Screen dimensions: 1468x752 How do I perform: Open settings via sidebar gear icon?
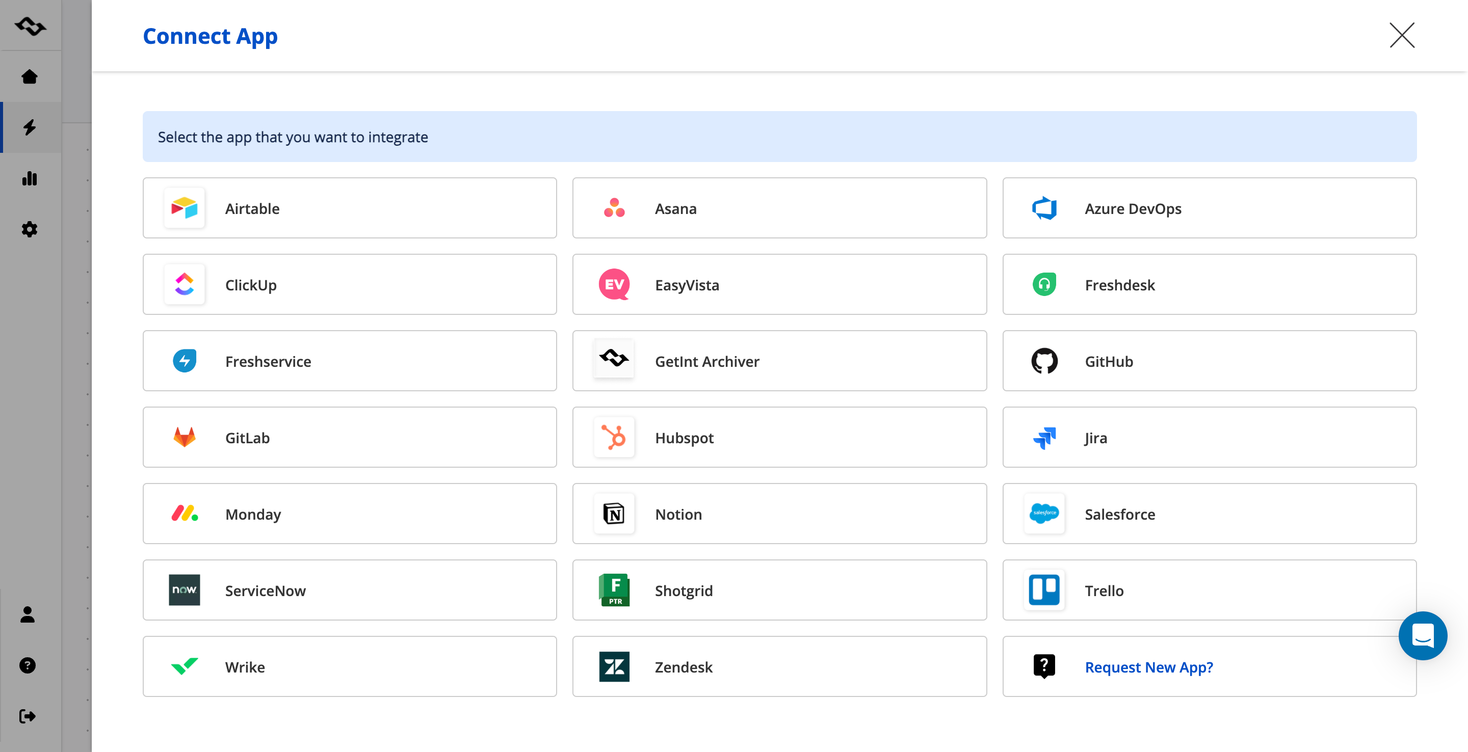[30, 229]
